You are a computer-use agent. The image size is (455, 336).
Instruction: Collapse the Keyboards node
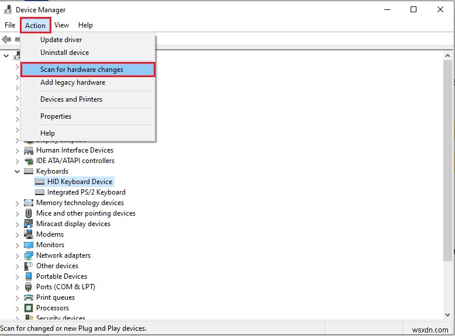coord(17,171)
